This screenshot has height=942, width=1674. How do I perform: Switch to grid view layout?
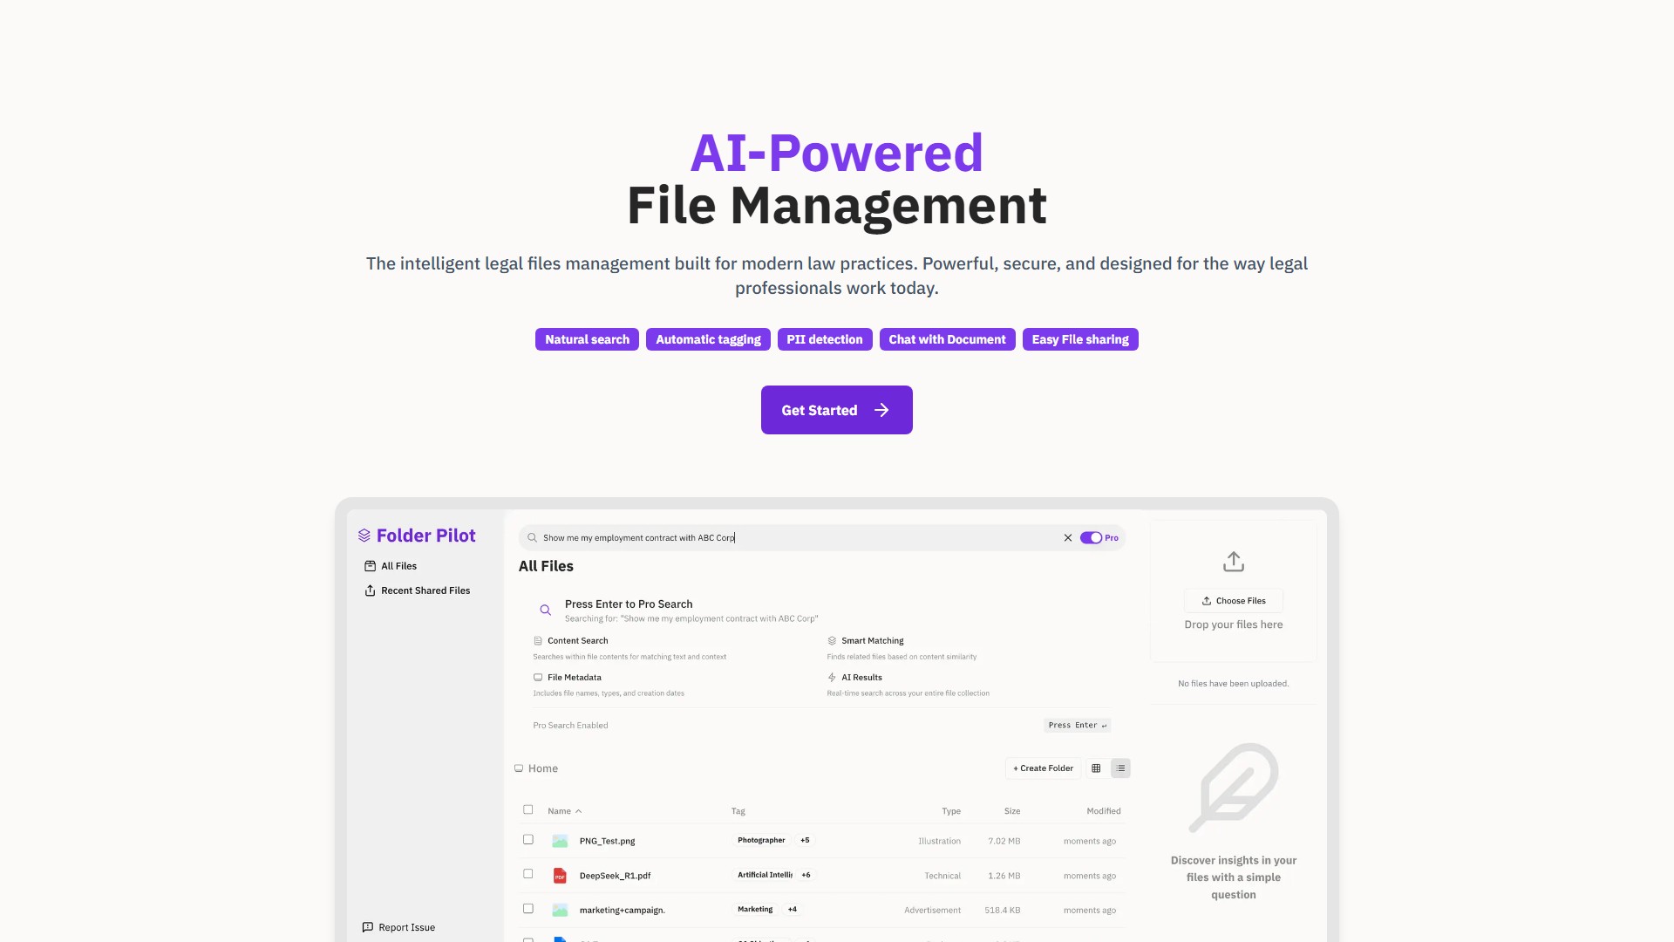(x=1096, y=768)
